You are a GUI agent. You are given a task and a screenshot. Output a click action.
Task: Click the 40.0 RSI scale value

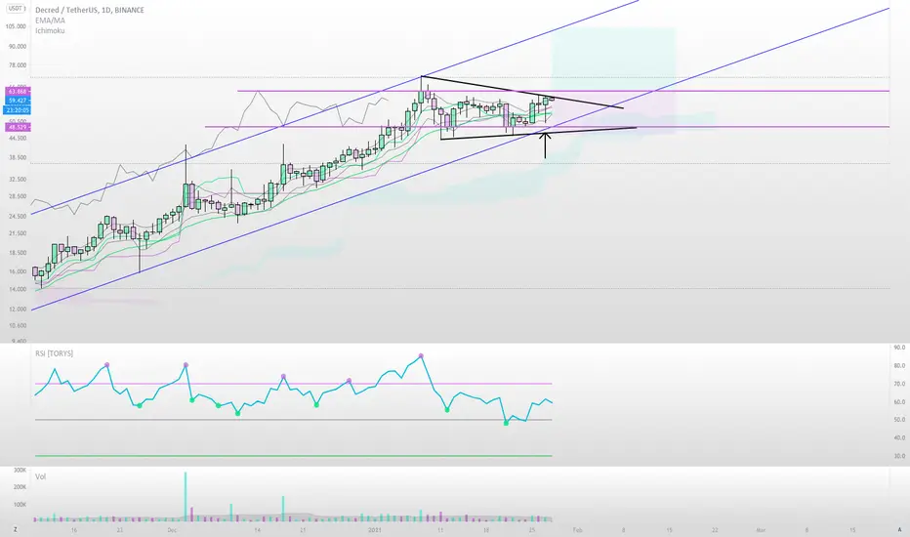click(x=899, y=438)
